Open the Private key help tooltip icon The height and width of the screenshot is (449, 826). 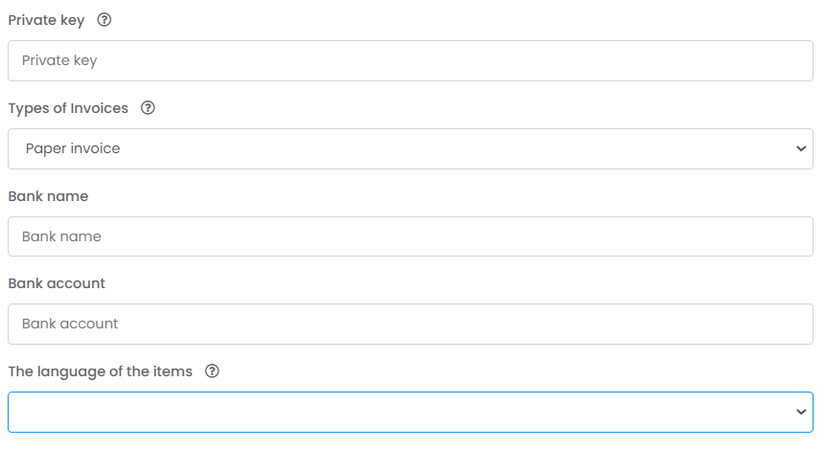point(104,20)
